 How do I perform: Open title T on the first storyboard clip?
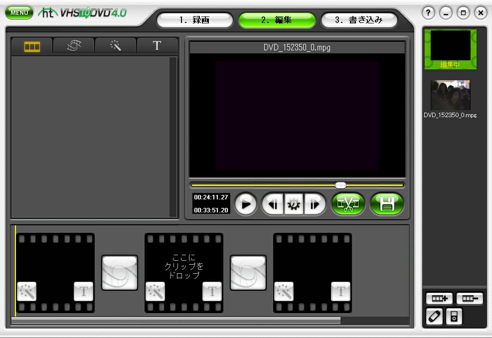83,291
